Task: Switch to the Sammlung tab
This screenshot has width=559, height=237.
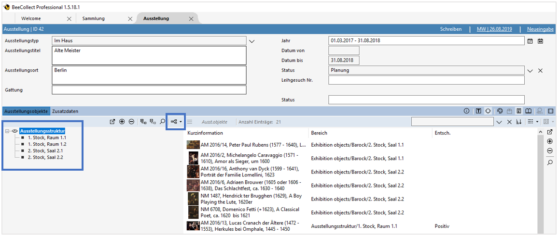Action: 94,19
